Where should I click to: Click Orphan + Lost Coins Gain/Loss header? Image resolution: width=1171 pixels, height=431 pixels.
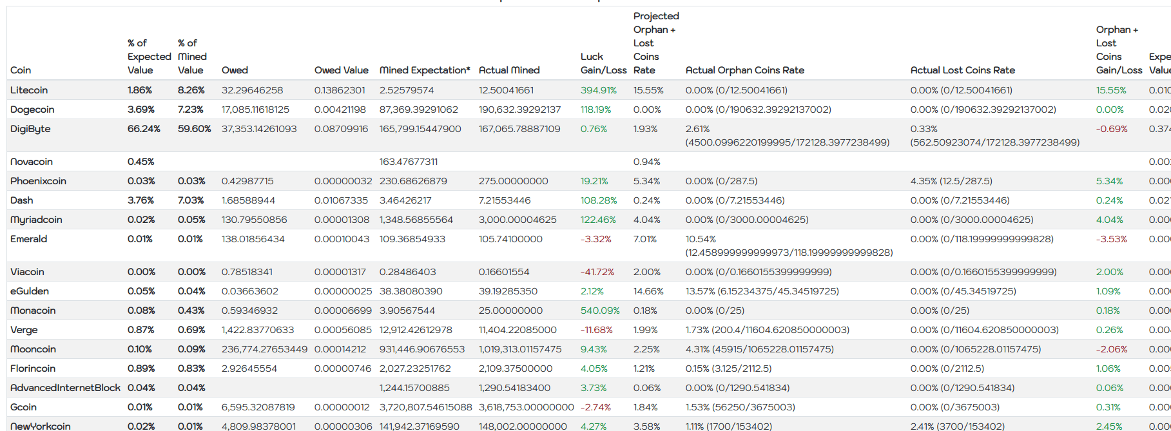point(1119,50)
